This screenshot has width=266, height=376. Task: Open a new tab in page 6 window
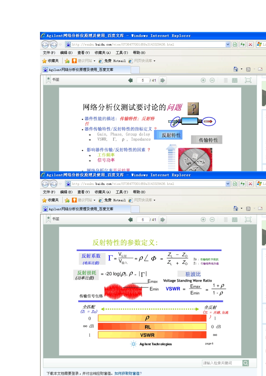[x=135, y=209]
